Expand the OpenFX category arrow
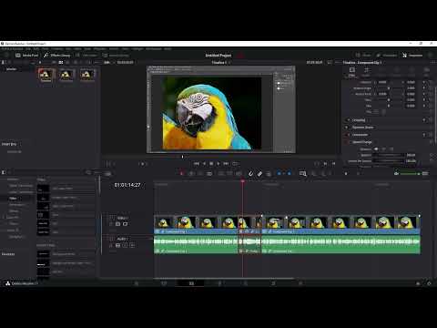 pos(4,217)
